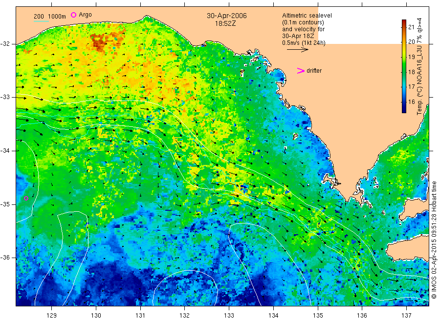Screen dimensions: 440x322
Task: Click the '200' depth contour label
Action: click(39, 17)
